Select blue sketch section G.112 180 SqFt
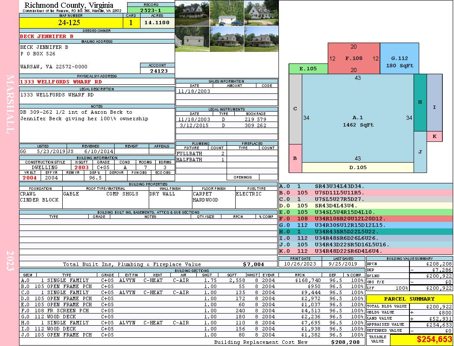This screenshot has height=346, width=454. click(399, 58)
